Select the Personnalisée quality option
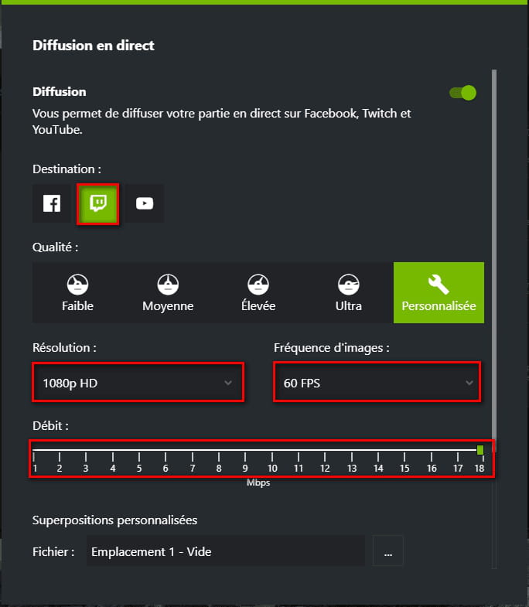 439,292
